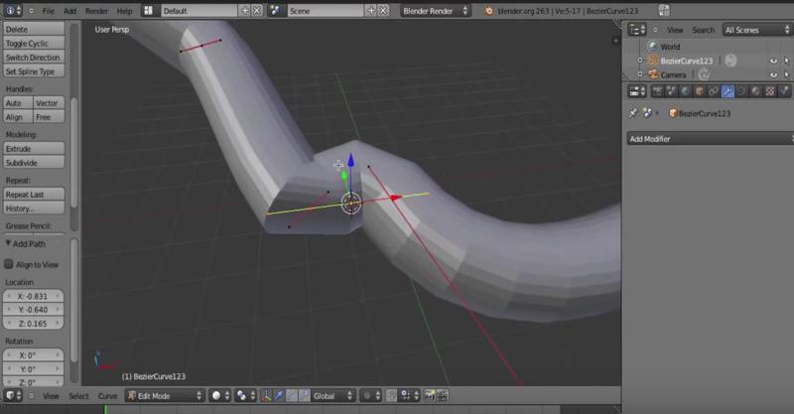Viewport: 794px width, 414px height.
Task: Delete the current Scene
Action: 384,11
